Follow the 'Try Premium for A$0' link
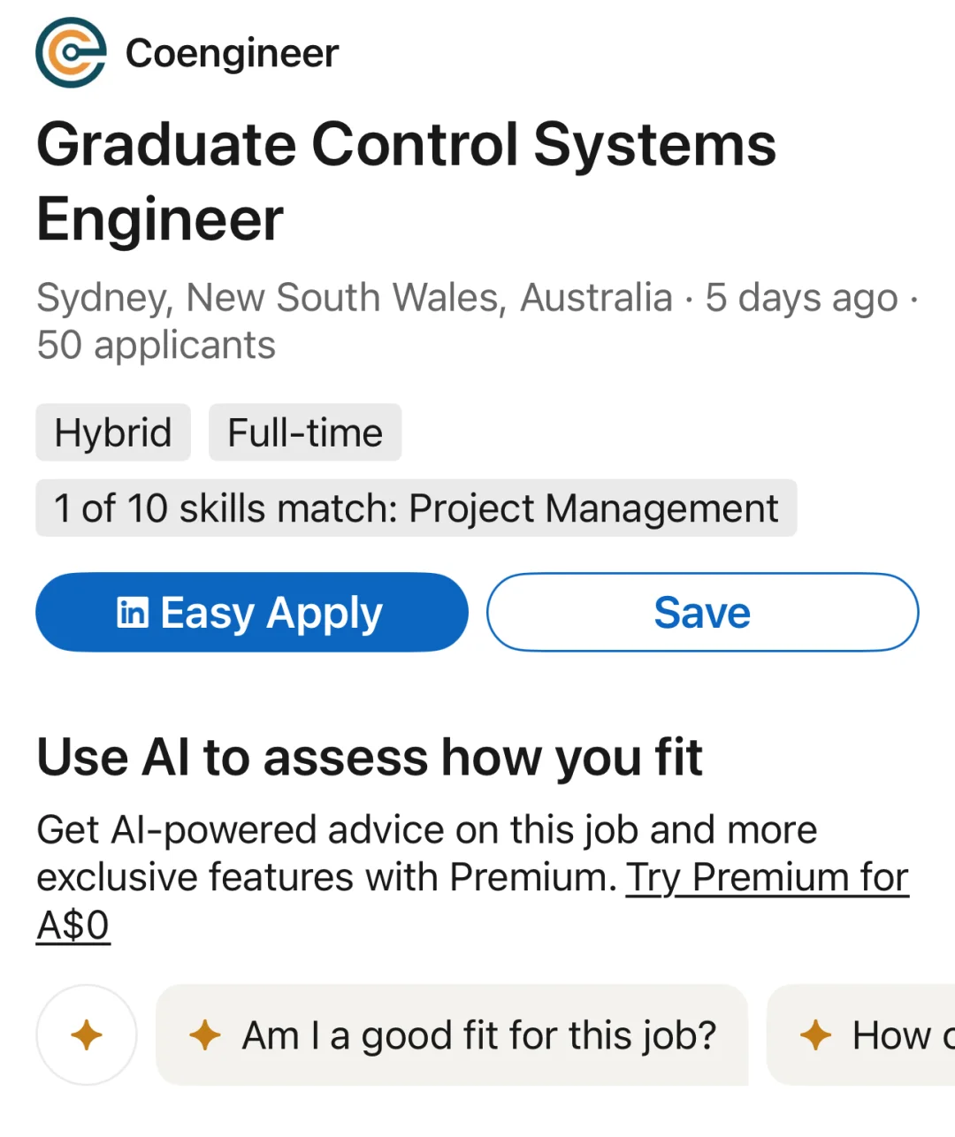 coord(766,878)
